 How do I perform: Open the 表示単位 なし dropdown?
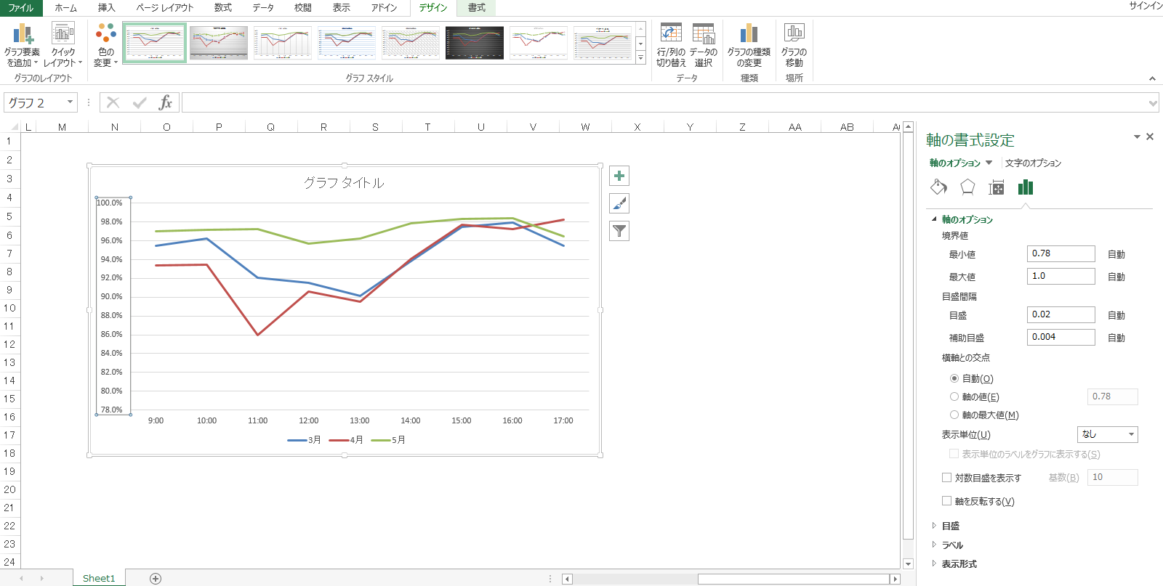coord(1107,434)
